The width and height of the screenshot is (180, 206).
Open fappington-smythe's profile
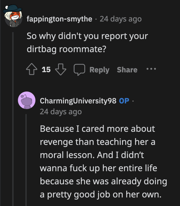click(x=59, y=19)
